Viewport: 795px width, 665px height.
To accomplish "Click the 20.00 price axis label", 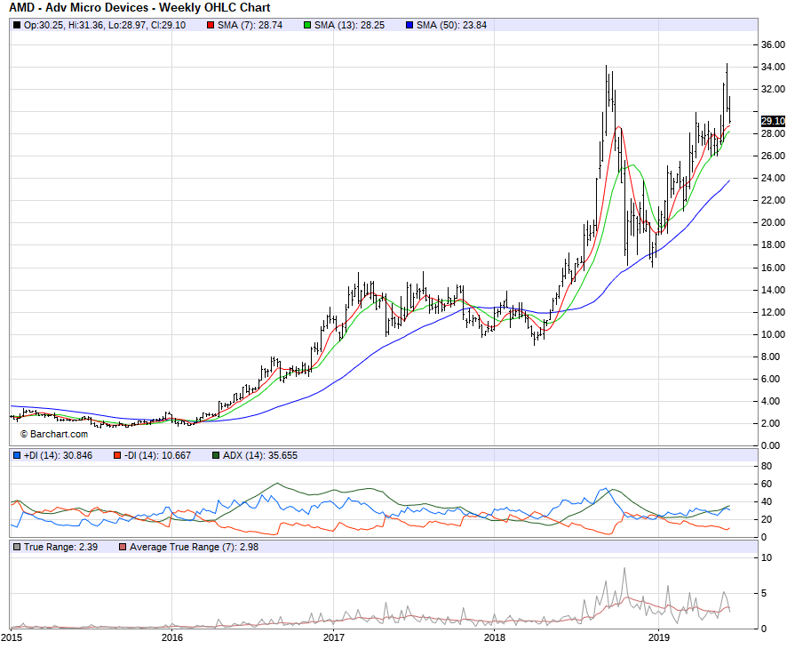I will click(773, 223).
